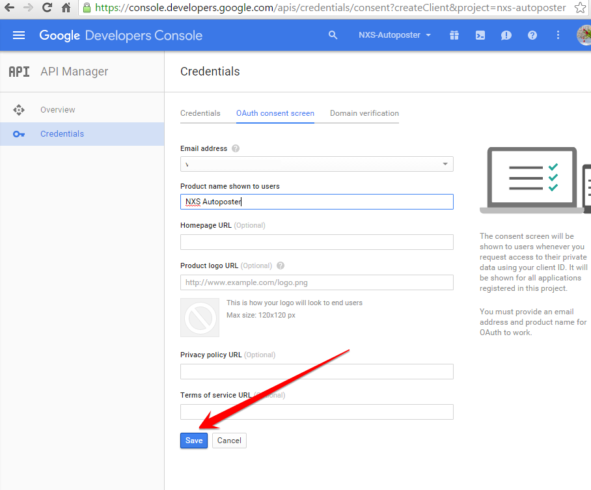The width and height of the screenshot is (591, 490).
Task: Select Credentials in the sidebar
Action: (82, 134)
